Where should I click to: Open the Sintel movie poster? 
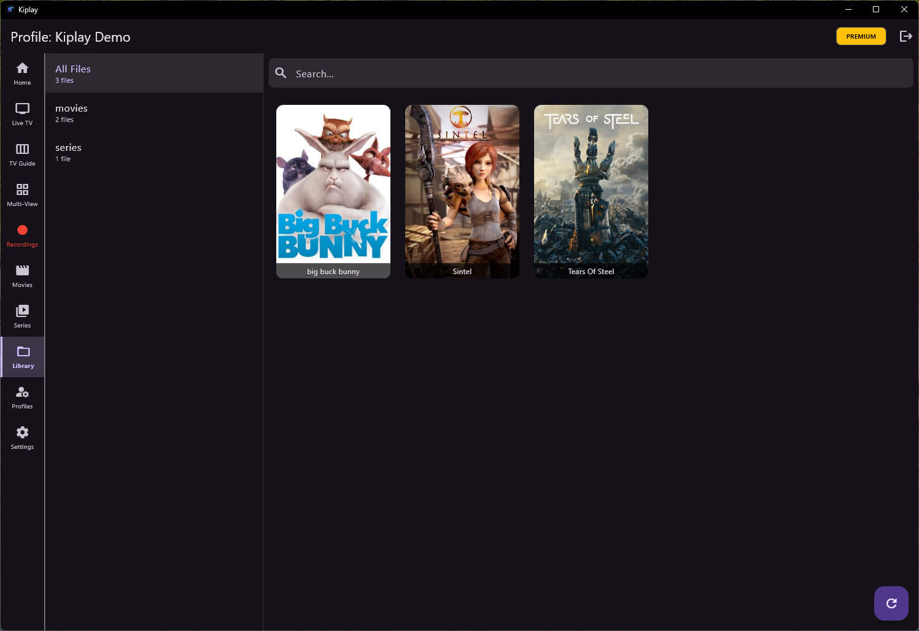(x=462, y=191)
